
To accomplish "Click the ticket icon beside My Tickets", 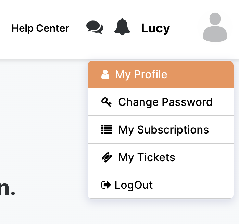I will [x=106, y=157].
